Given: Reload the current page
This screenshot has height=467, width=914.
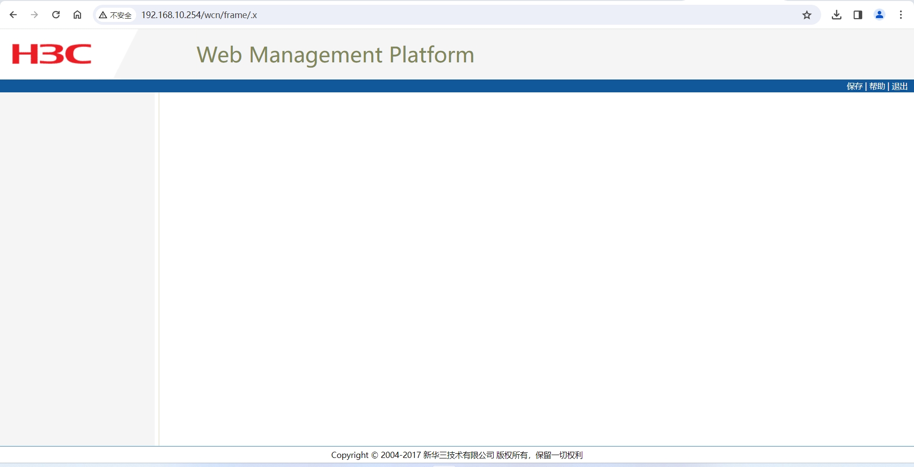Looking at the screenshot, I should (x=56, y=15).
